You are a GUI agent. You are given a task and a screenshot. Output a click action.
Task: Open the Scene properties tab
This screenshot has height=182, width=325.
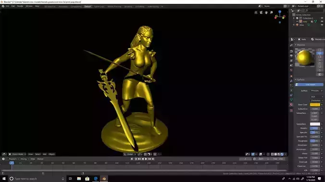[291, 65]
